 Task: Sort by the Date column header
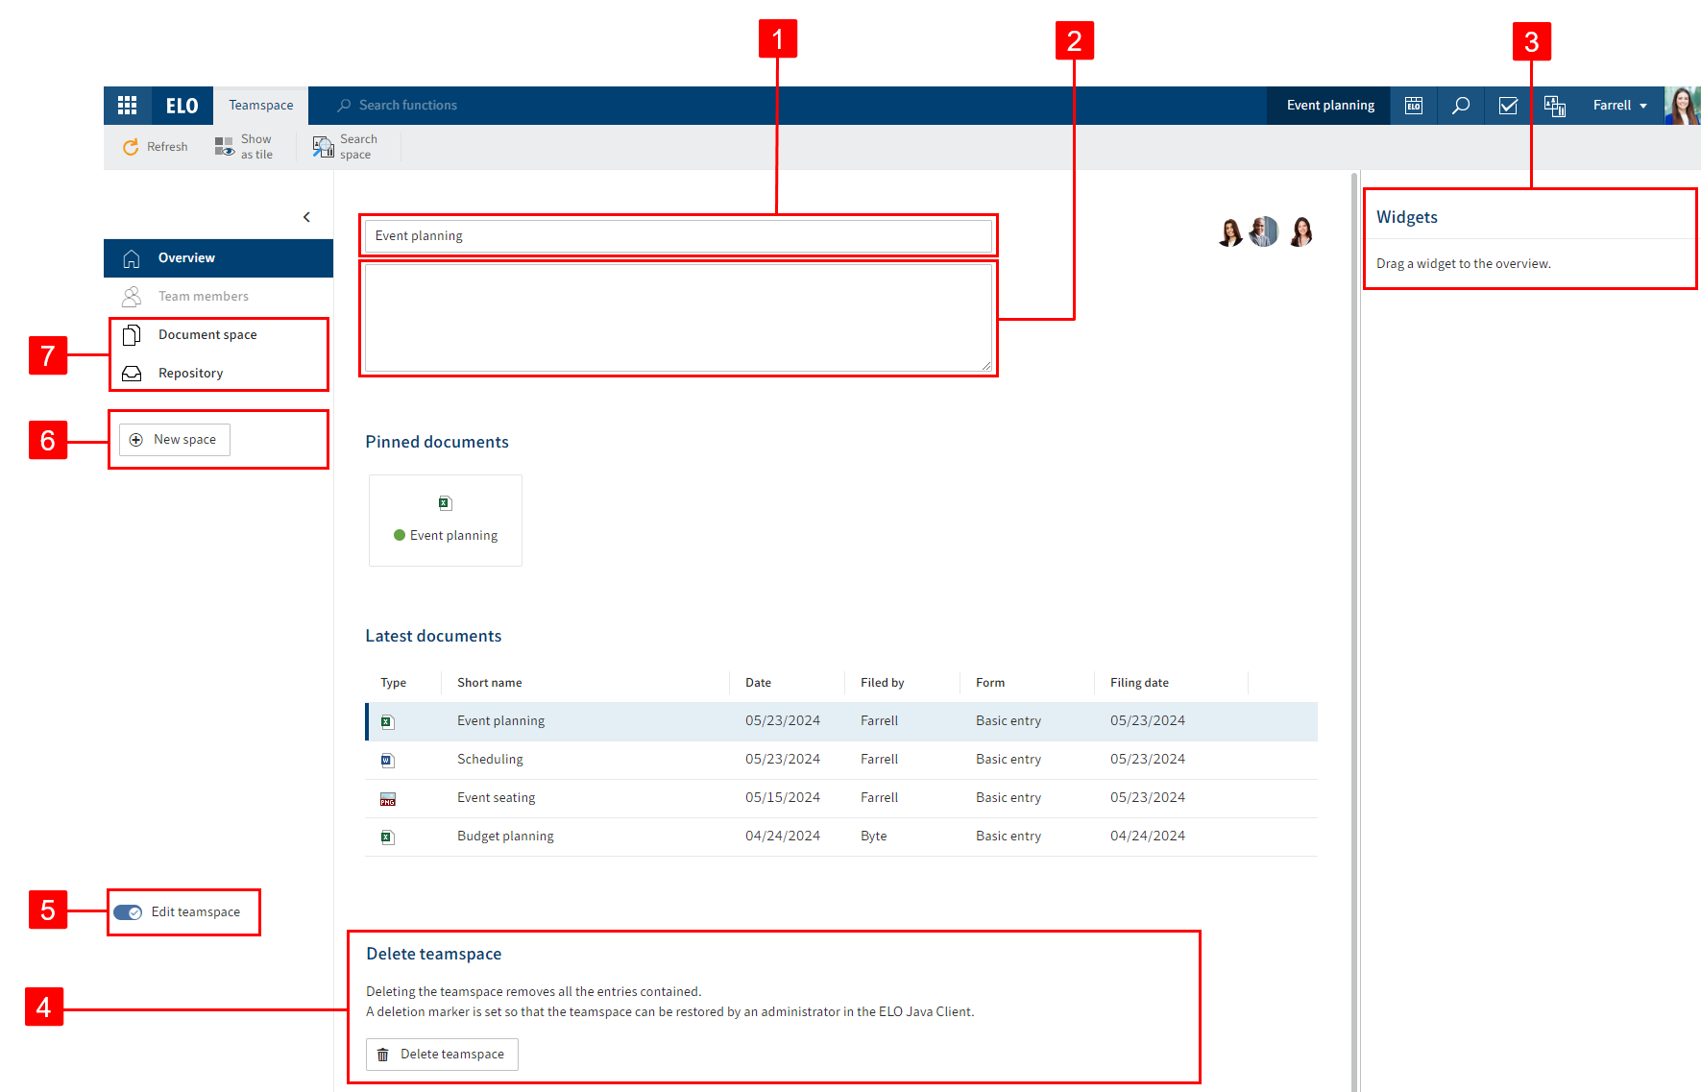coord(758,683)
